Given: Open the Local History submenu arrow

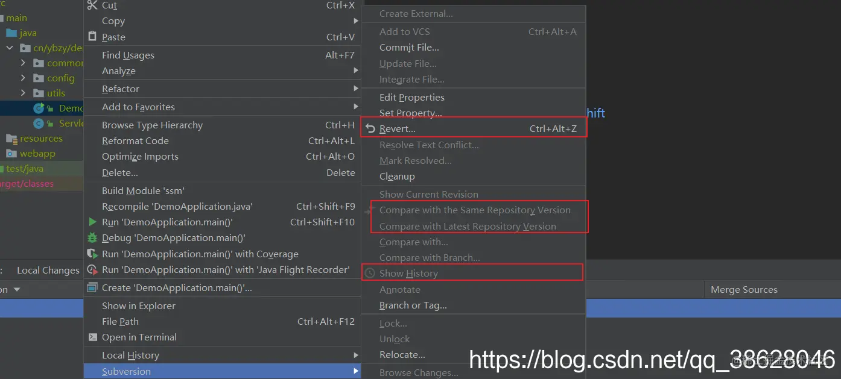Looking at the screenshot, I should point(356,356).
